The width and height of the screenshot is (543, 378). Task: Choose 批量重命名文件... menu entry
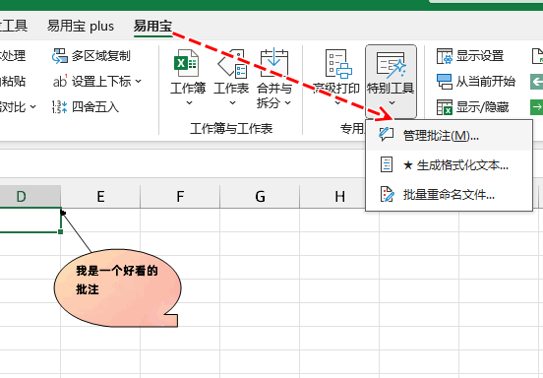449,195
